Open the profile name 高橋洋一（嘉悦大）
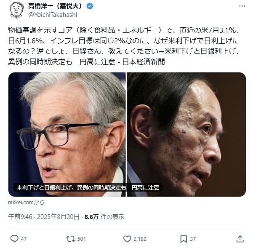This screenshot has height=248, width=253. point(55,6)
